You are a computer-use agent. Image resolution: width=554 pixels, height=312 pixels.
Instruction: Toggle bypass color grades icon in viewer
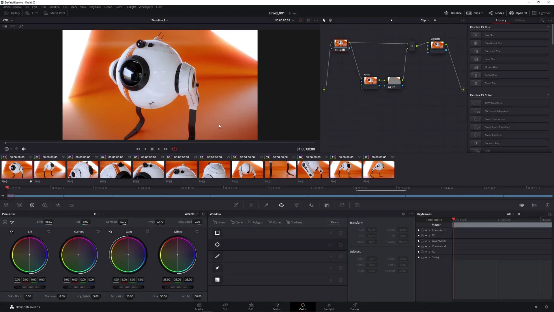coord(300,20)
